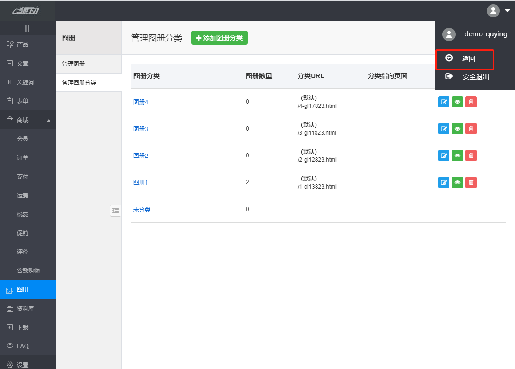Open 关键词 section in sidebar

click(x=25, y=82)
